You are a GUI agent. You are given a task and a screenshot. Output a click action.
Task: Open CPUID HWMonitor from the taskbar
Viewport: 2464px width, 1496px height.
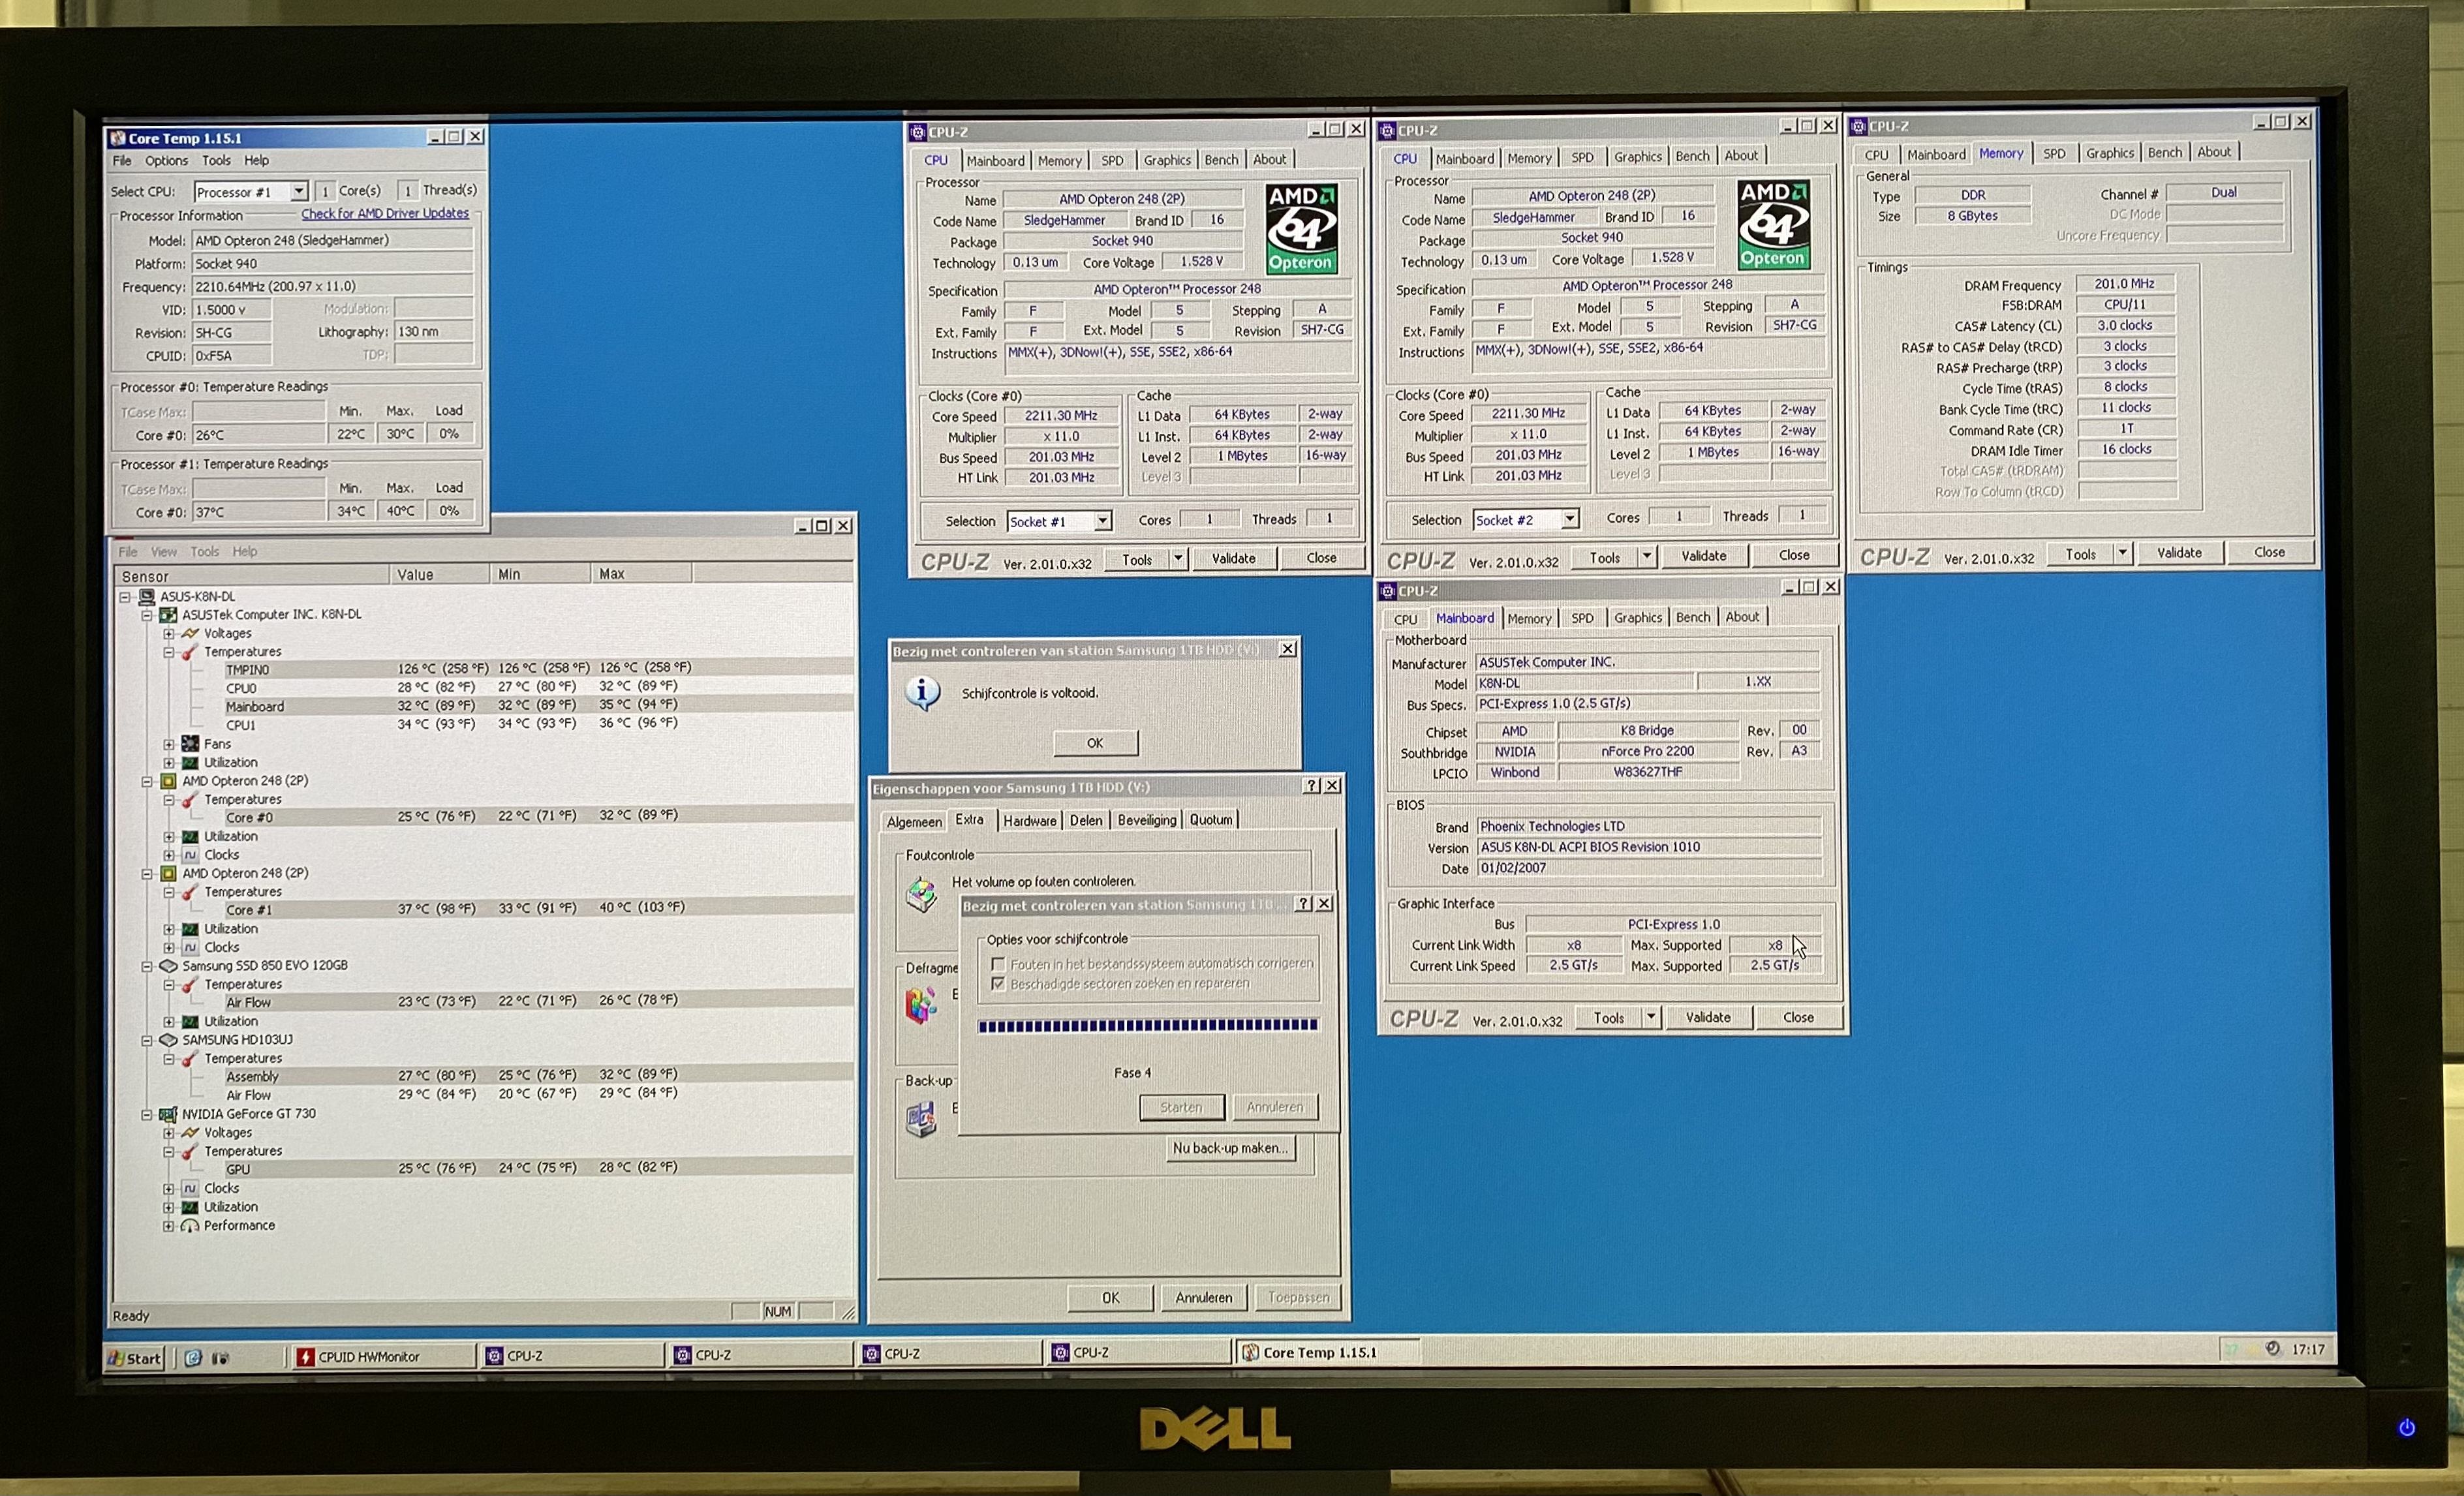(385, 1357)
